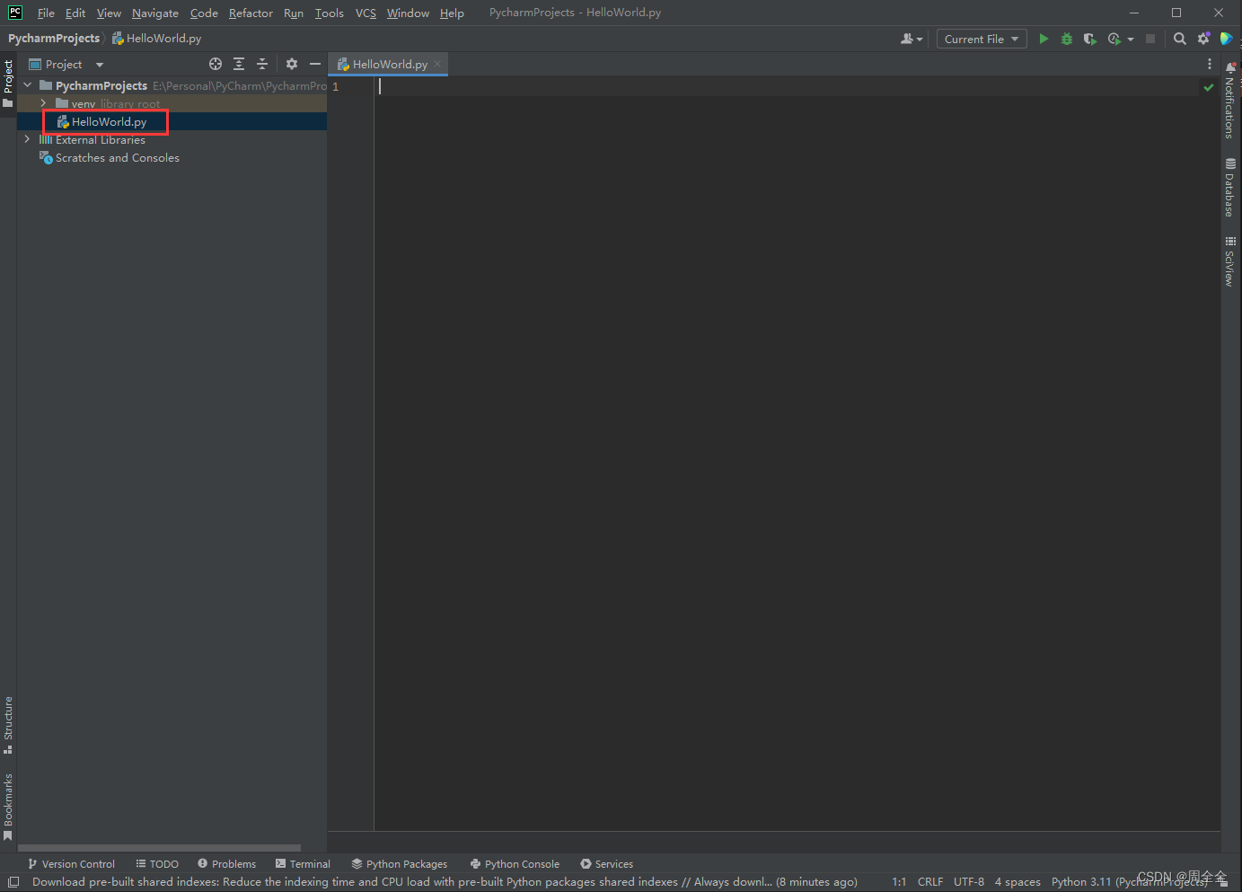Screen dimensions: 1242x892
Task: Open the Terminal tool window
Action: click(x=304, y=864)
